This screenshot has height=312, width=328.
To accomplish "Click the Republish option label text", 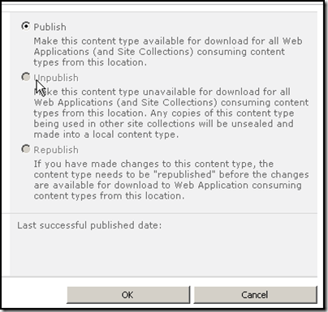I will coord(56,150).
